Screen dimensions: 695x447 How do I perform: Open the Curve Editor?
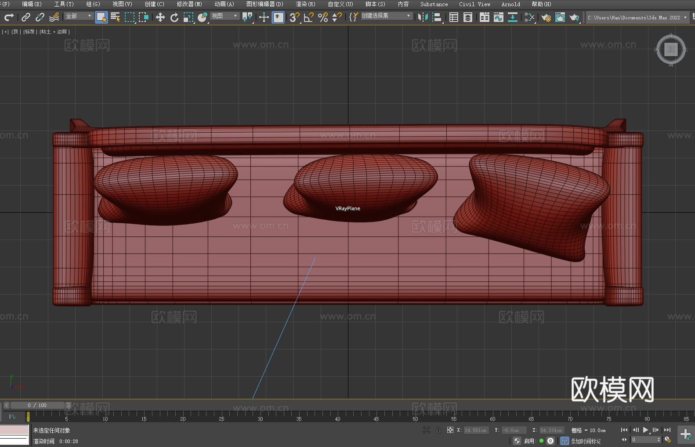[499, 17]
